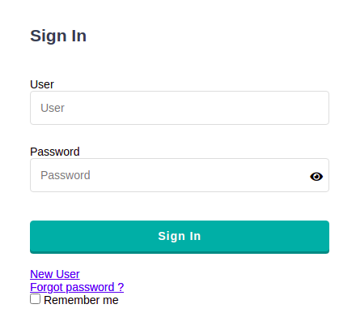Follow the Forgot password ? link

tap(77, 287)
